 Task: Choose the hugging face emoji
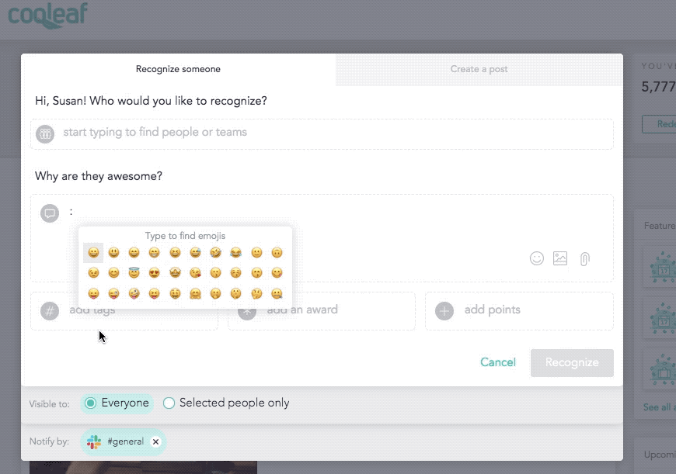pyautogui.click(x=195, y=293)
